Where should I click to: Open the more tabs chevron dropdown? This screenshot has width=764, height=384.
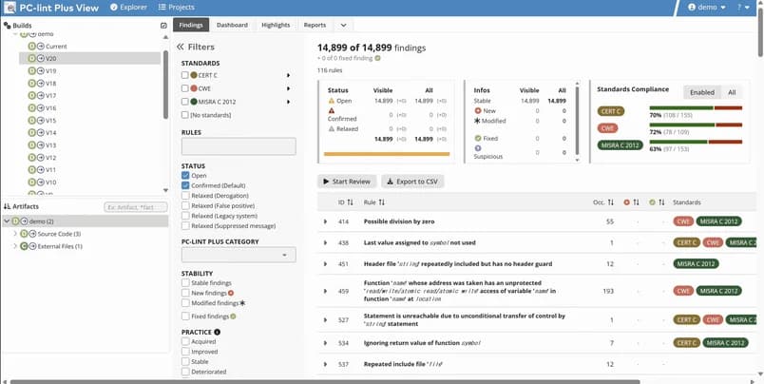(x=343, y=25)
